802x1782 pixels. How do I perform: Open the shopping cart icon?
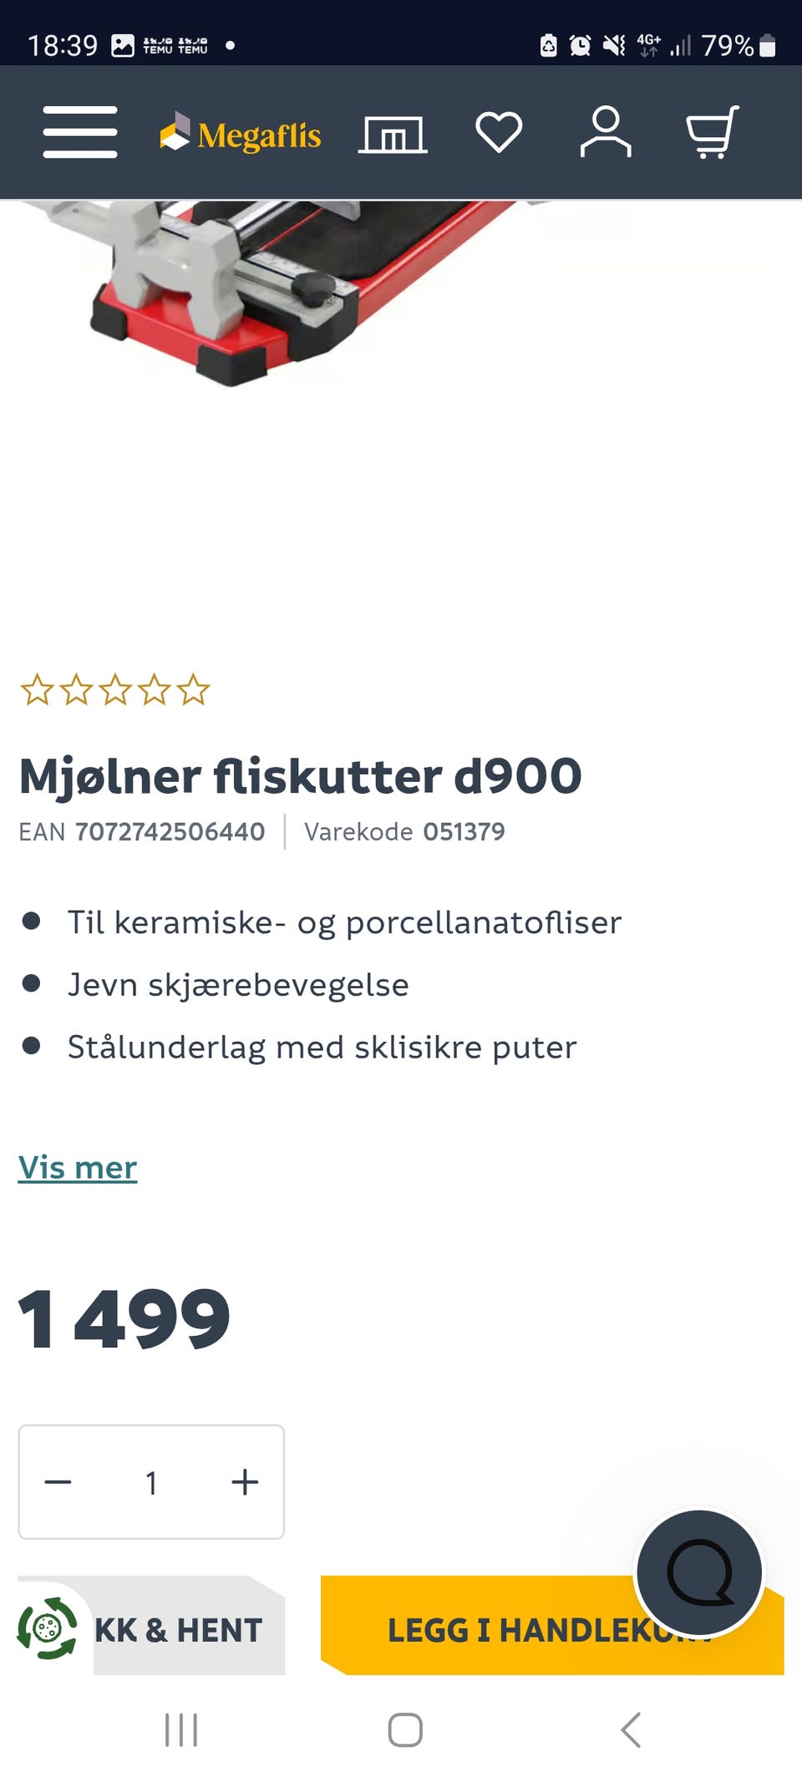(713, 132)
